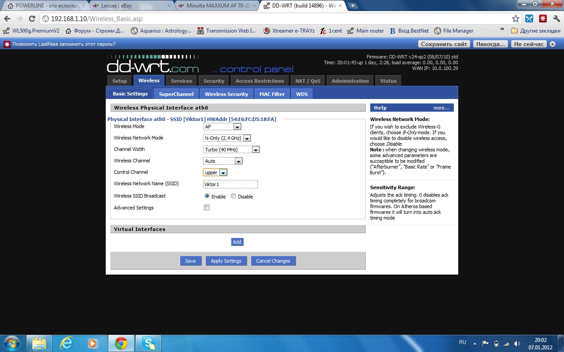Open Internet Explorer from the taskbar
Screen dimensions: 564x352
(67, 343)
